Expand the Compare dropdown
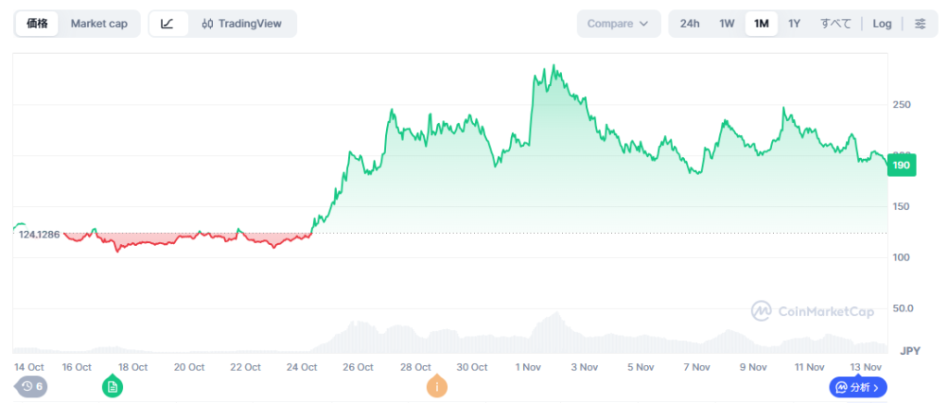The height and width of the screenshot is (403, 948). click(x=617, y=23)
